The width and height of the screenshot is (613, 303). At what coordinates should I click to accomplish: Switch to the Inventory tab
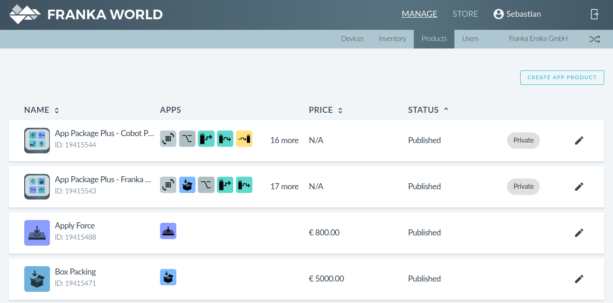pos(392,39)
